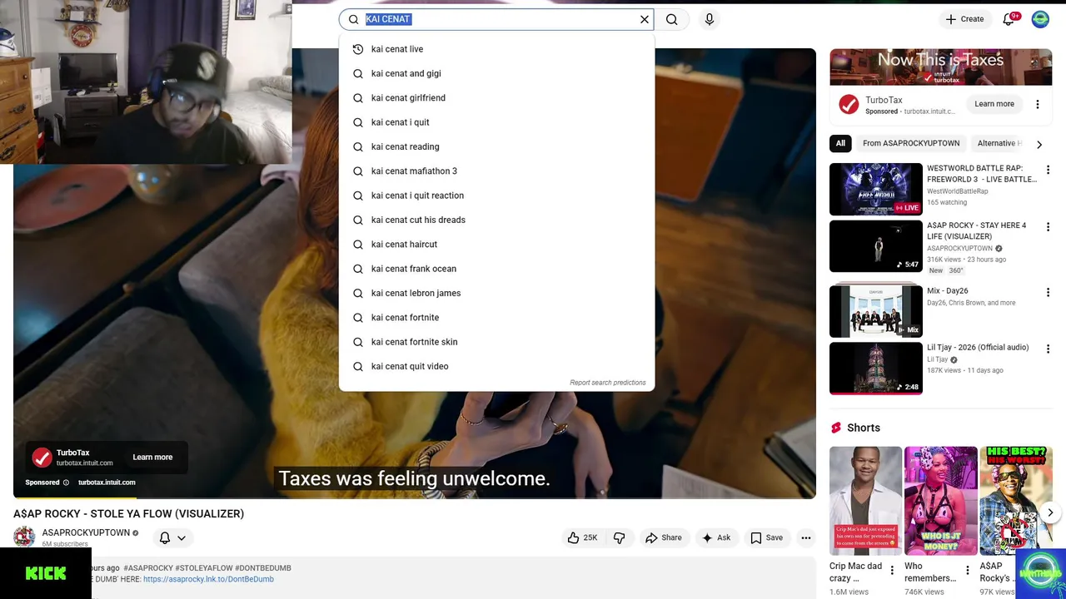The image size is (1066, 599).
Task: Choose 'kai cenat fortnite skin' suggestion
Action: pyautogui.click(x=496, y=342)
